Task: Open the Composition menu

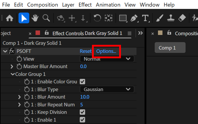Action: (x=42, y=5)
